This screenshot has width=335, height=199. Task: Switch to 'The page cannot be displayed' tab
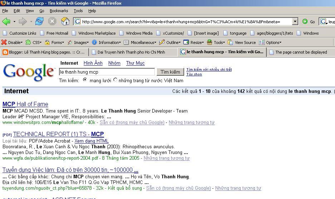pos(301,52)
